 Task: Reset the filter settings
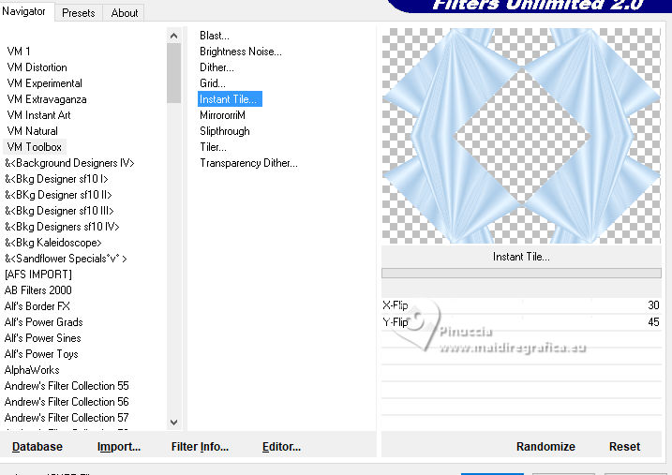point(624,447)
